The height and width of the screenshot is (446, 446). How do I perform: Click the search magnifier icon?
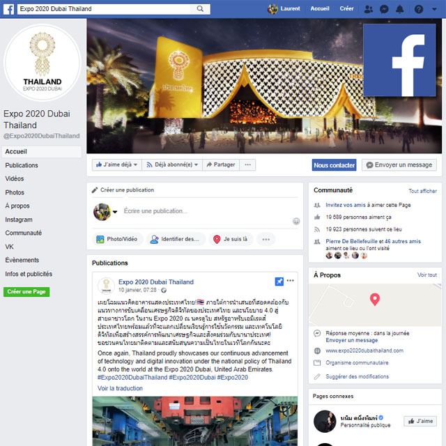200,9
